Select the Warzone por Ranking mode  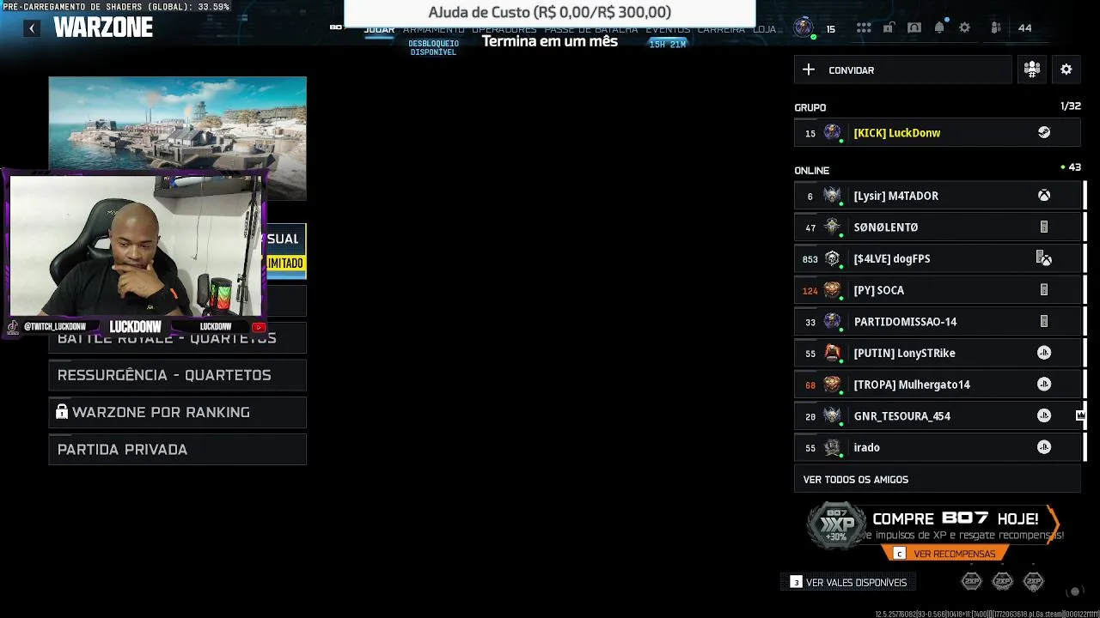pos(178,412)
